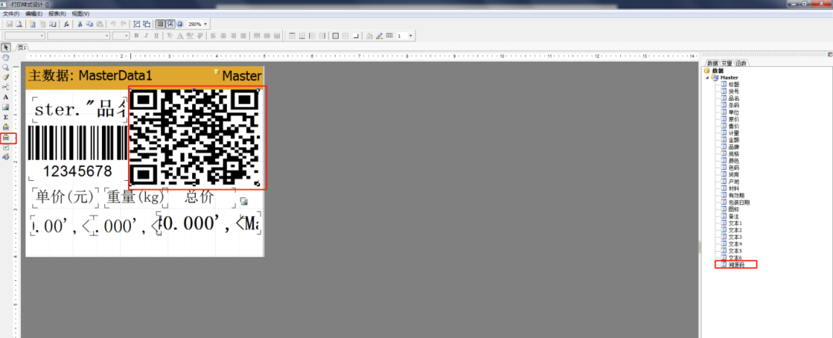Open the font name combo box
The image size is (833, 338).
[x=79, y=36]
